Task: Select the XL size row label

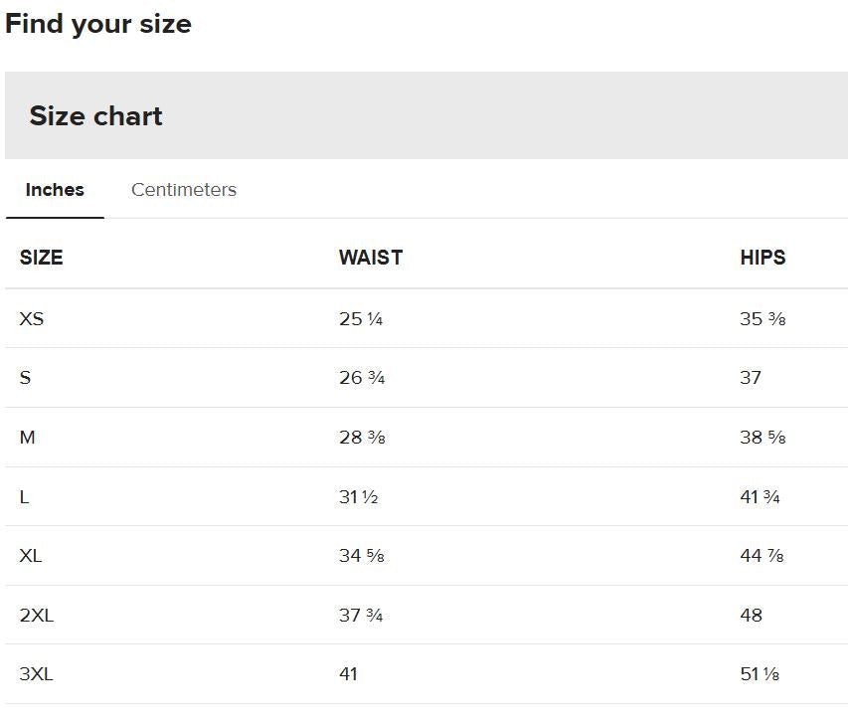Action: [x=30, y=556]
